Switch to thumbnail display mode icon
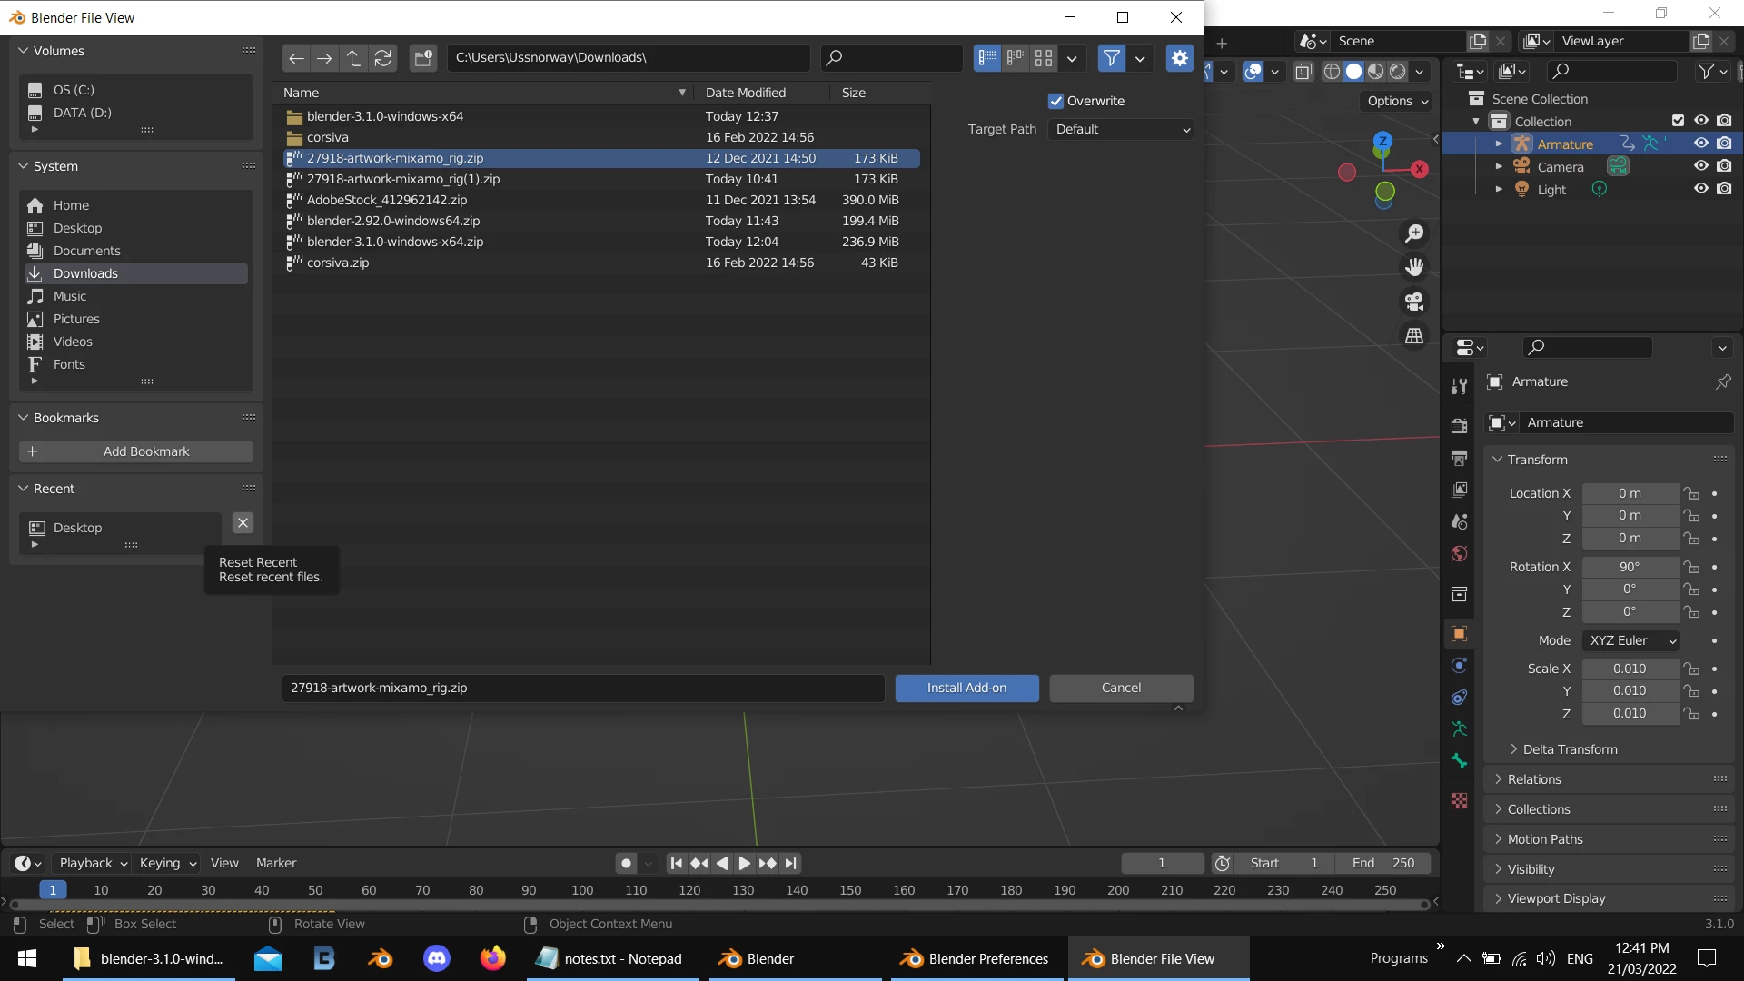This screenshot has width=1744, height=981. [1044, 58]
